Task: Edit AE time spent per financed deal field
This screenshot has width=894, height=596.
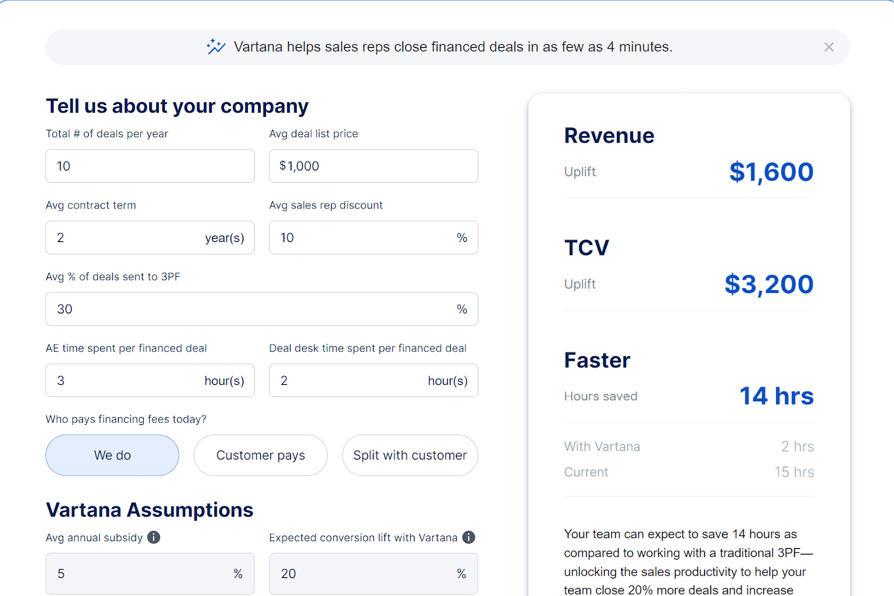Action: (x=150, y=380)
